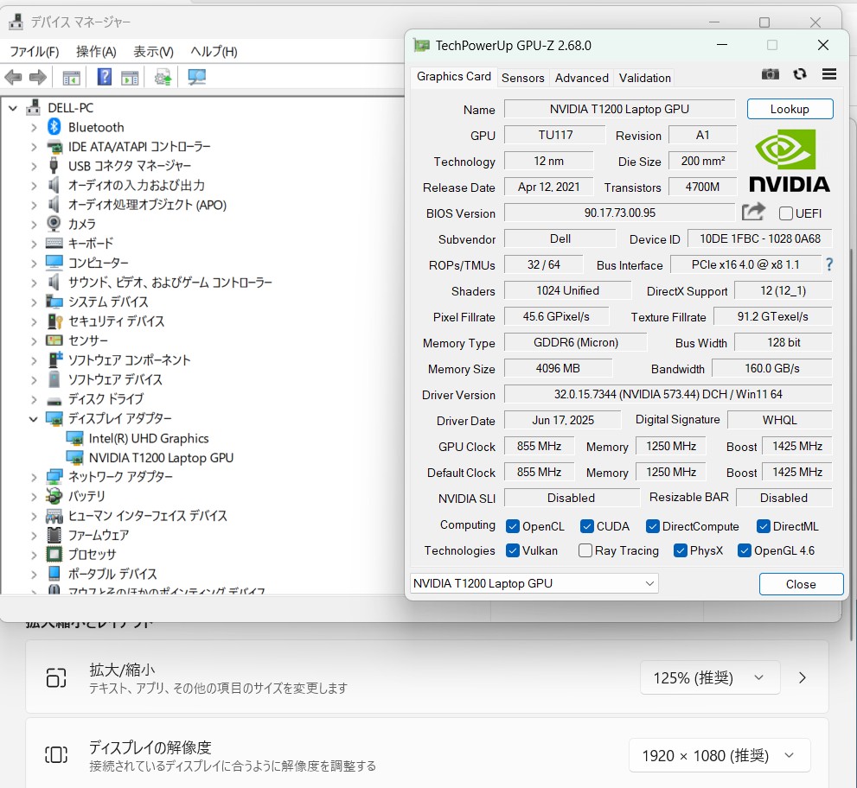The width and height of the screenshot is (857, 788).
Task: Open the GPU-Z hamburger menu
Action: (x=829, y=73)
